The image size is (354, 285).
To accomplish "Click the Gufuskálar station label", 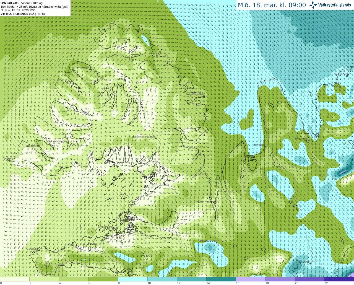I will pos(32,249).
